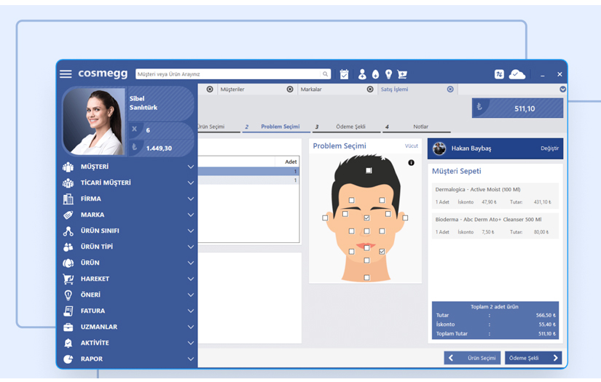Click Değiştir next to Hakan Baybaş
Image resolution: width=601 pixels, height=382 pixels.
549,148
